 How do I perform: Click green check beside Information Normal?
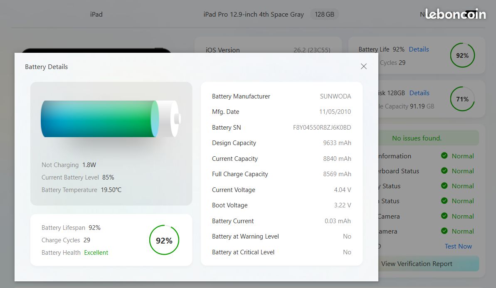tap(444, 155)
